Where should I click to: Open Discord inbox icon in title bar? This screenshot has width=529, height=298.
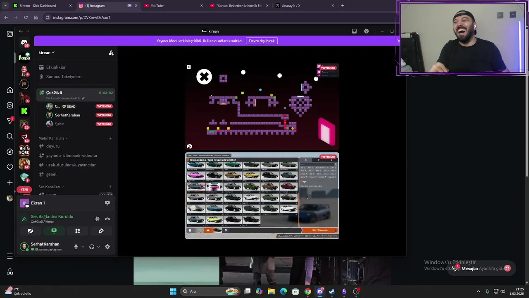[354, 31]
